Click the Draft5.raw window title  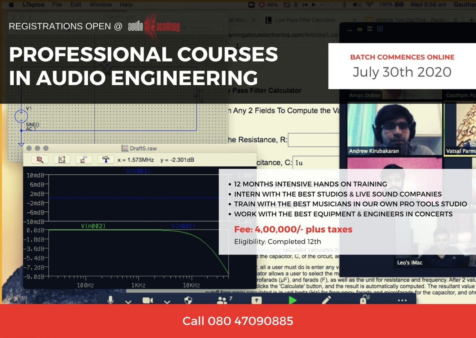click(143, 148)
